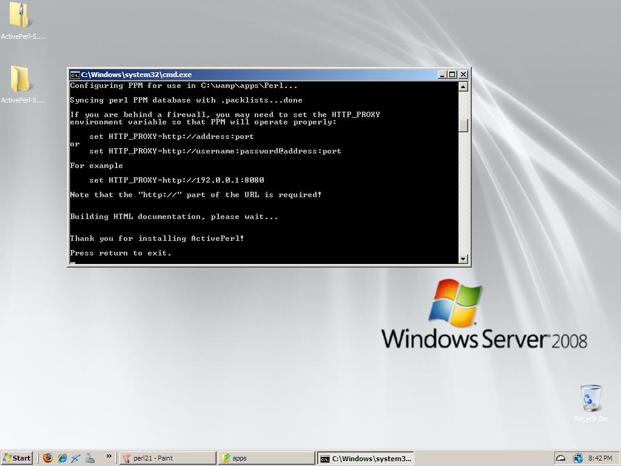Click the cmd.exe taskbar button
The height and width of the screenshot is (466, 621).
[366, 458]
